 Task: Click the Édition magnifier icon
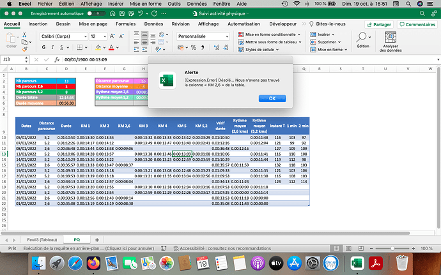click(362, 37)
